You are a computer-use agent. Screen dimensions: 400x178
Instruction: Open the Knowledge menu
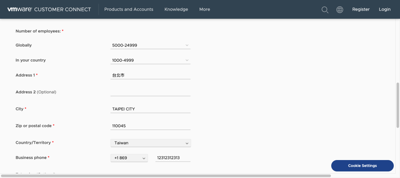[x=176, y=9]
